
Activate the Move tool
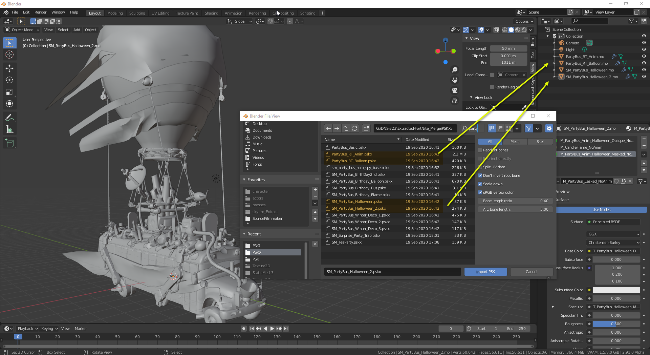pos(9,68)
